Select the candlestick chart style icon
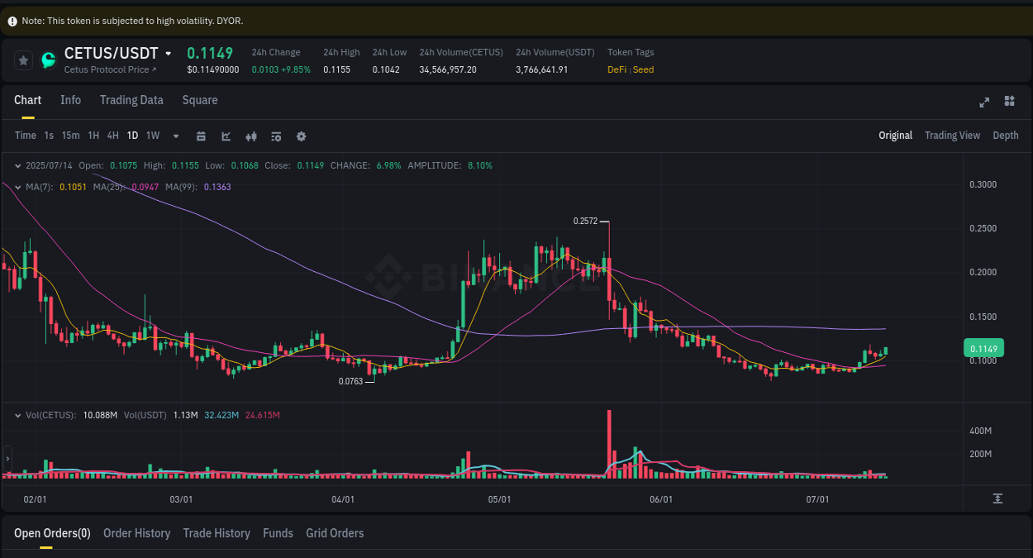This screenshot has height=558, width=1033. [226, 136]
